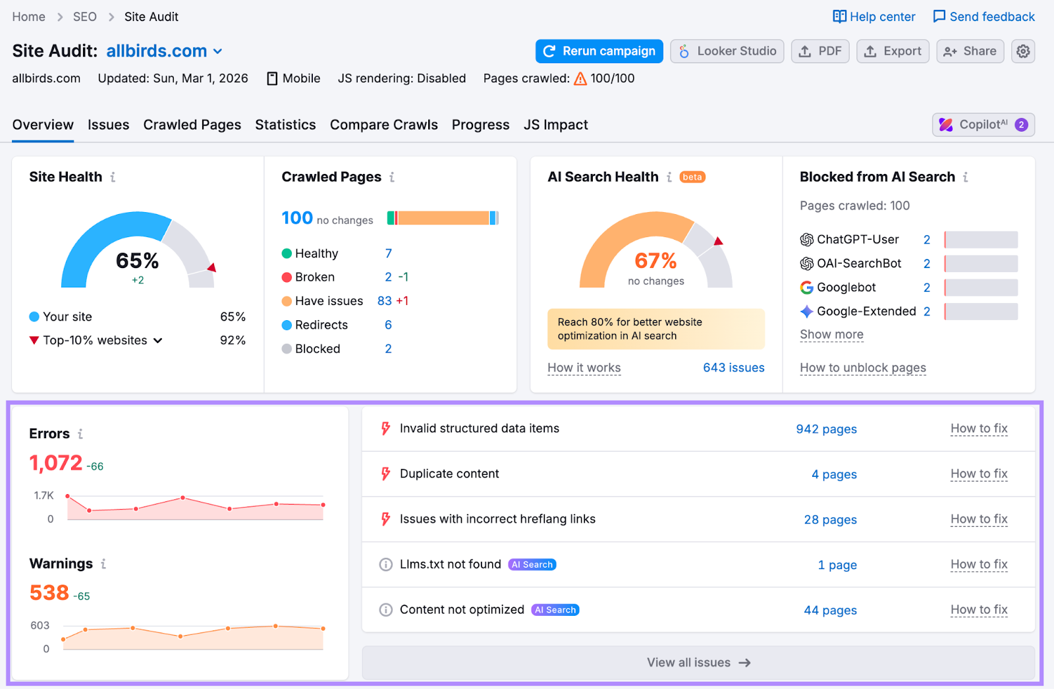
Task: Click the Export icon
Action: tap(871, 51)
